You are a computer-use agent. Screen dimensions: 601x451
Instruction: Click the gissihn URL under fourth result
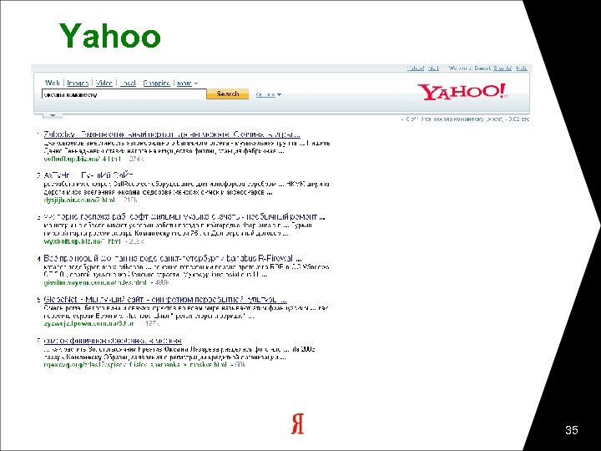click(95, 282)
